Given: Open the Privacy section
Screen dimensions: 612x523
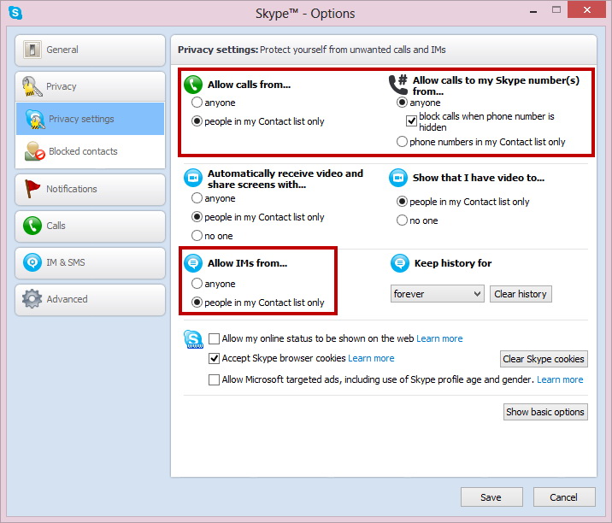Looking at the screenshot, I should click(90, 86).
